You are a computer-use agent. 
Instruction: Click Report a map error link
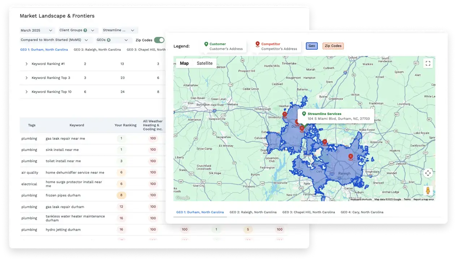point(424,199)
